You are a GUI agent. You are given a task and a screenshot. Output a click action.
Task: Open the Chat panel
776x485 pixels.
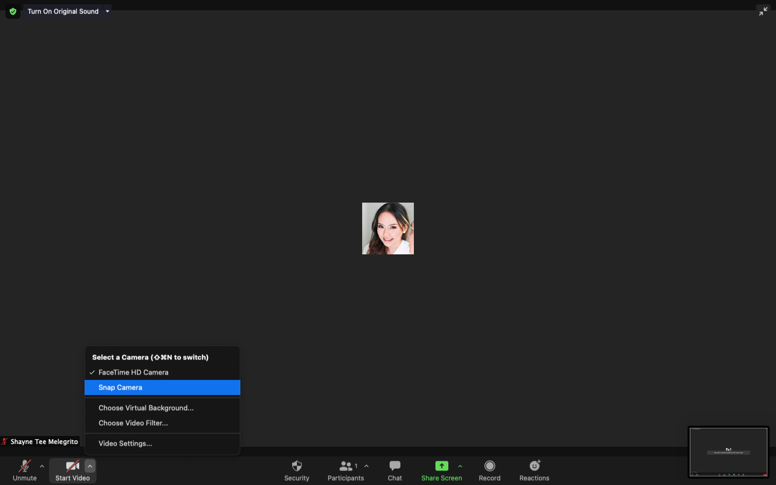point(395,470)
